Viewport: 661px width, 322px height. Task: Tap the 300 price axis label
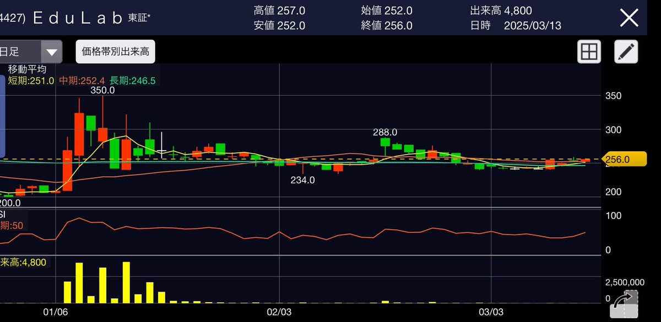tap(613, 130)
